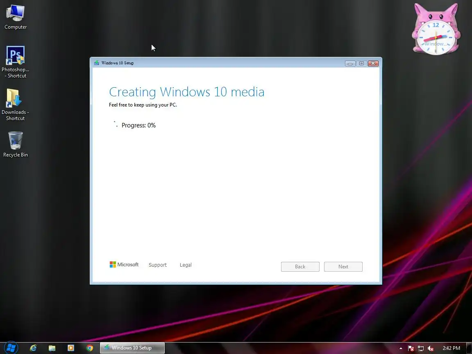Launch Google Chrome from the taskbar
Image resolution: width=472 pixels, height=354 pixels.
click(x=90, y=348)
